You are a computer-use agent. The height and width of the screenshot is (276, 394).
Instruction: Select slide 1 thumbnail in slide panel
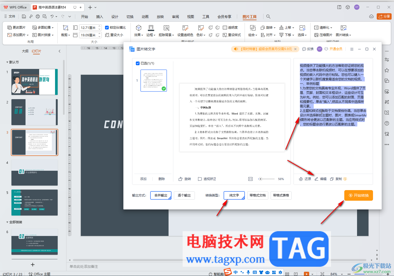pyautogui.click(x=35, y=82)
